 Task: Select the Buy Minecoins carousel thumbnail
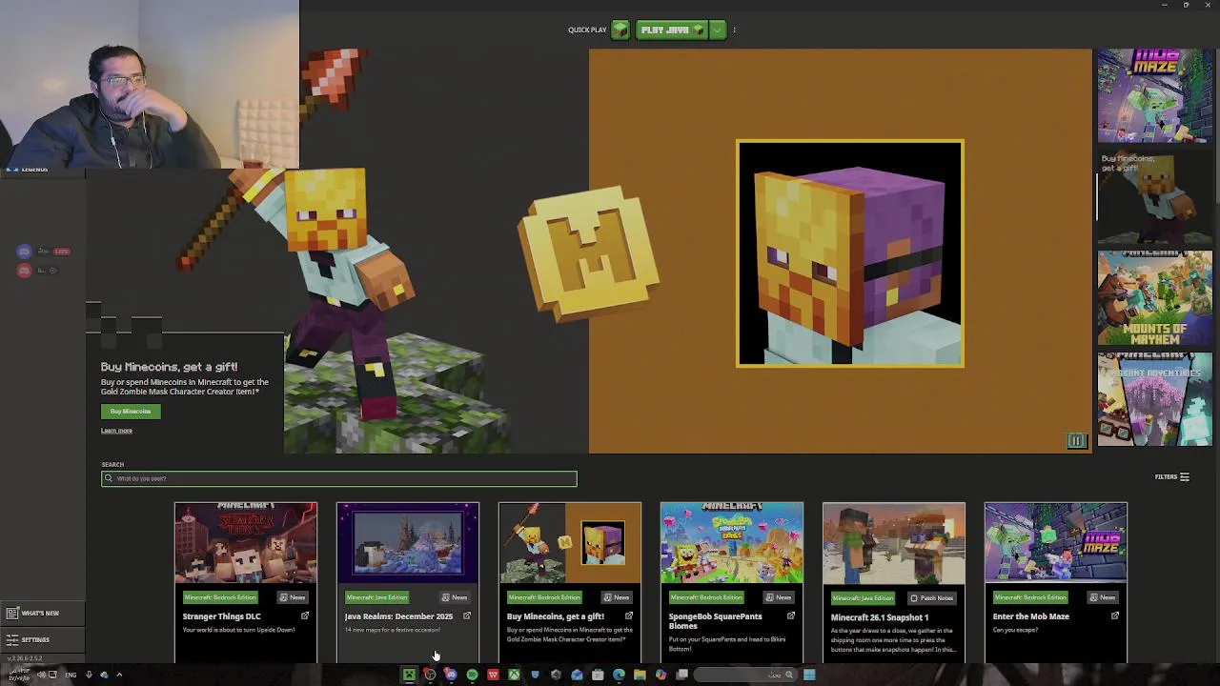1154,196
